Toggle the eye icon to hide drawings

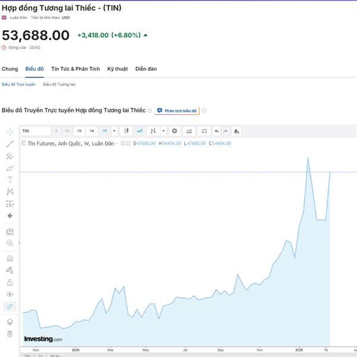[10, 294]
